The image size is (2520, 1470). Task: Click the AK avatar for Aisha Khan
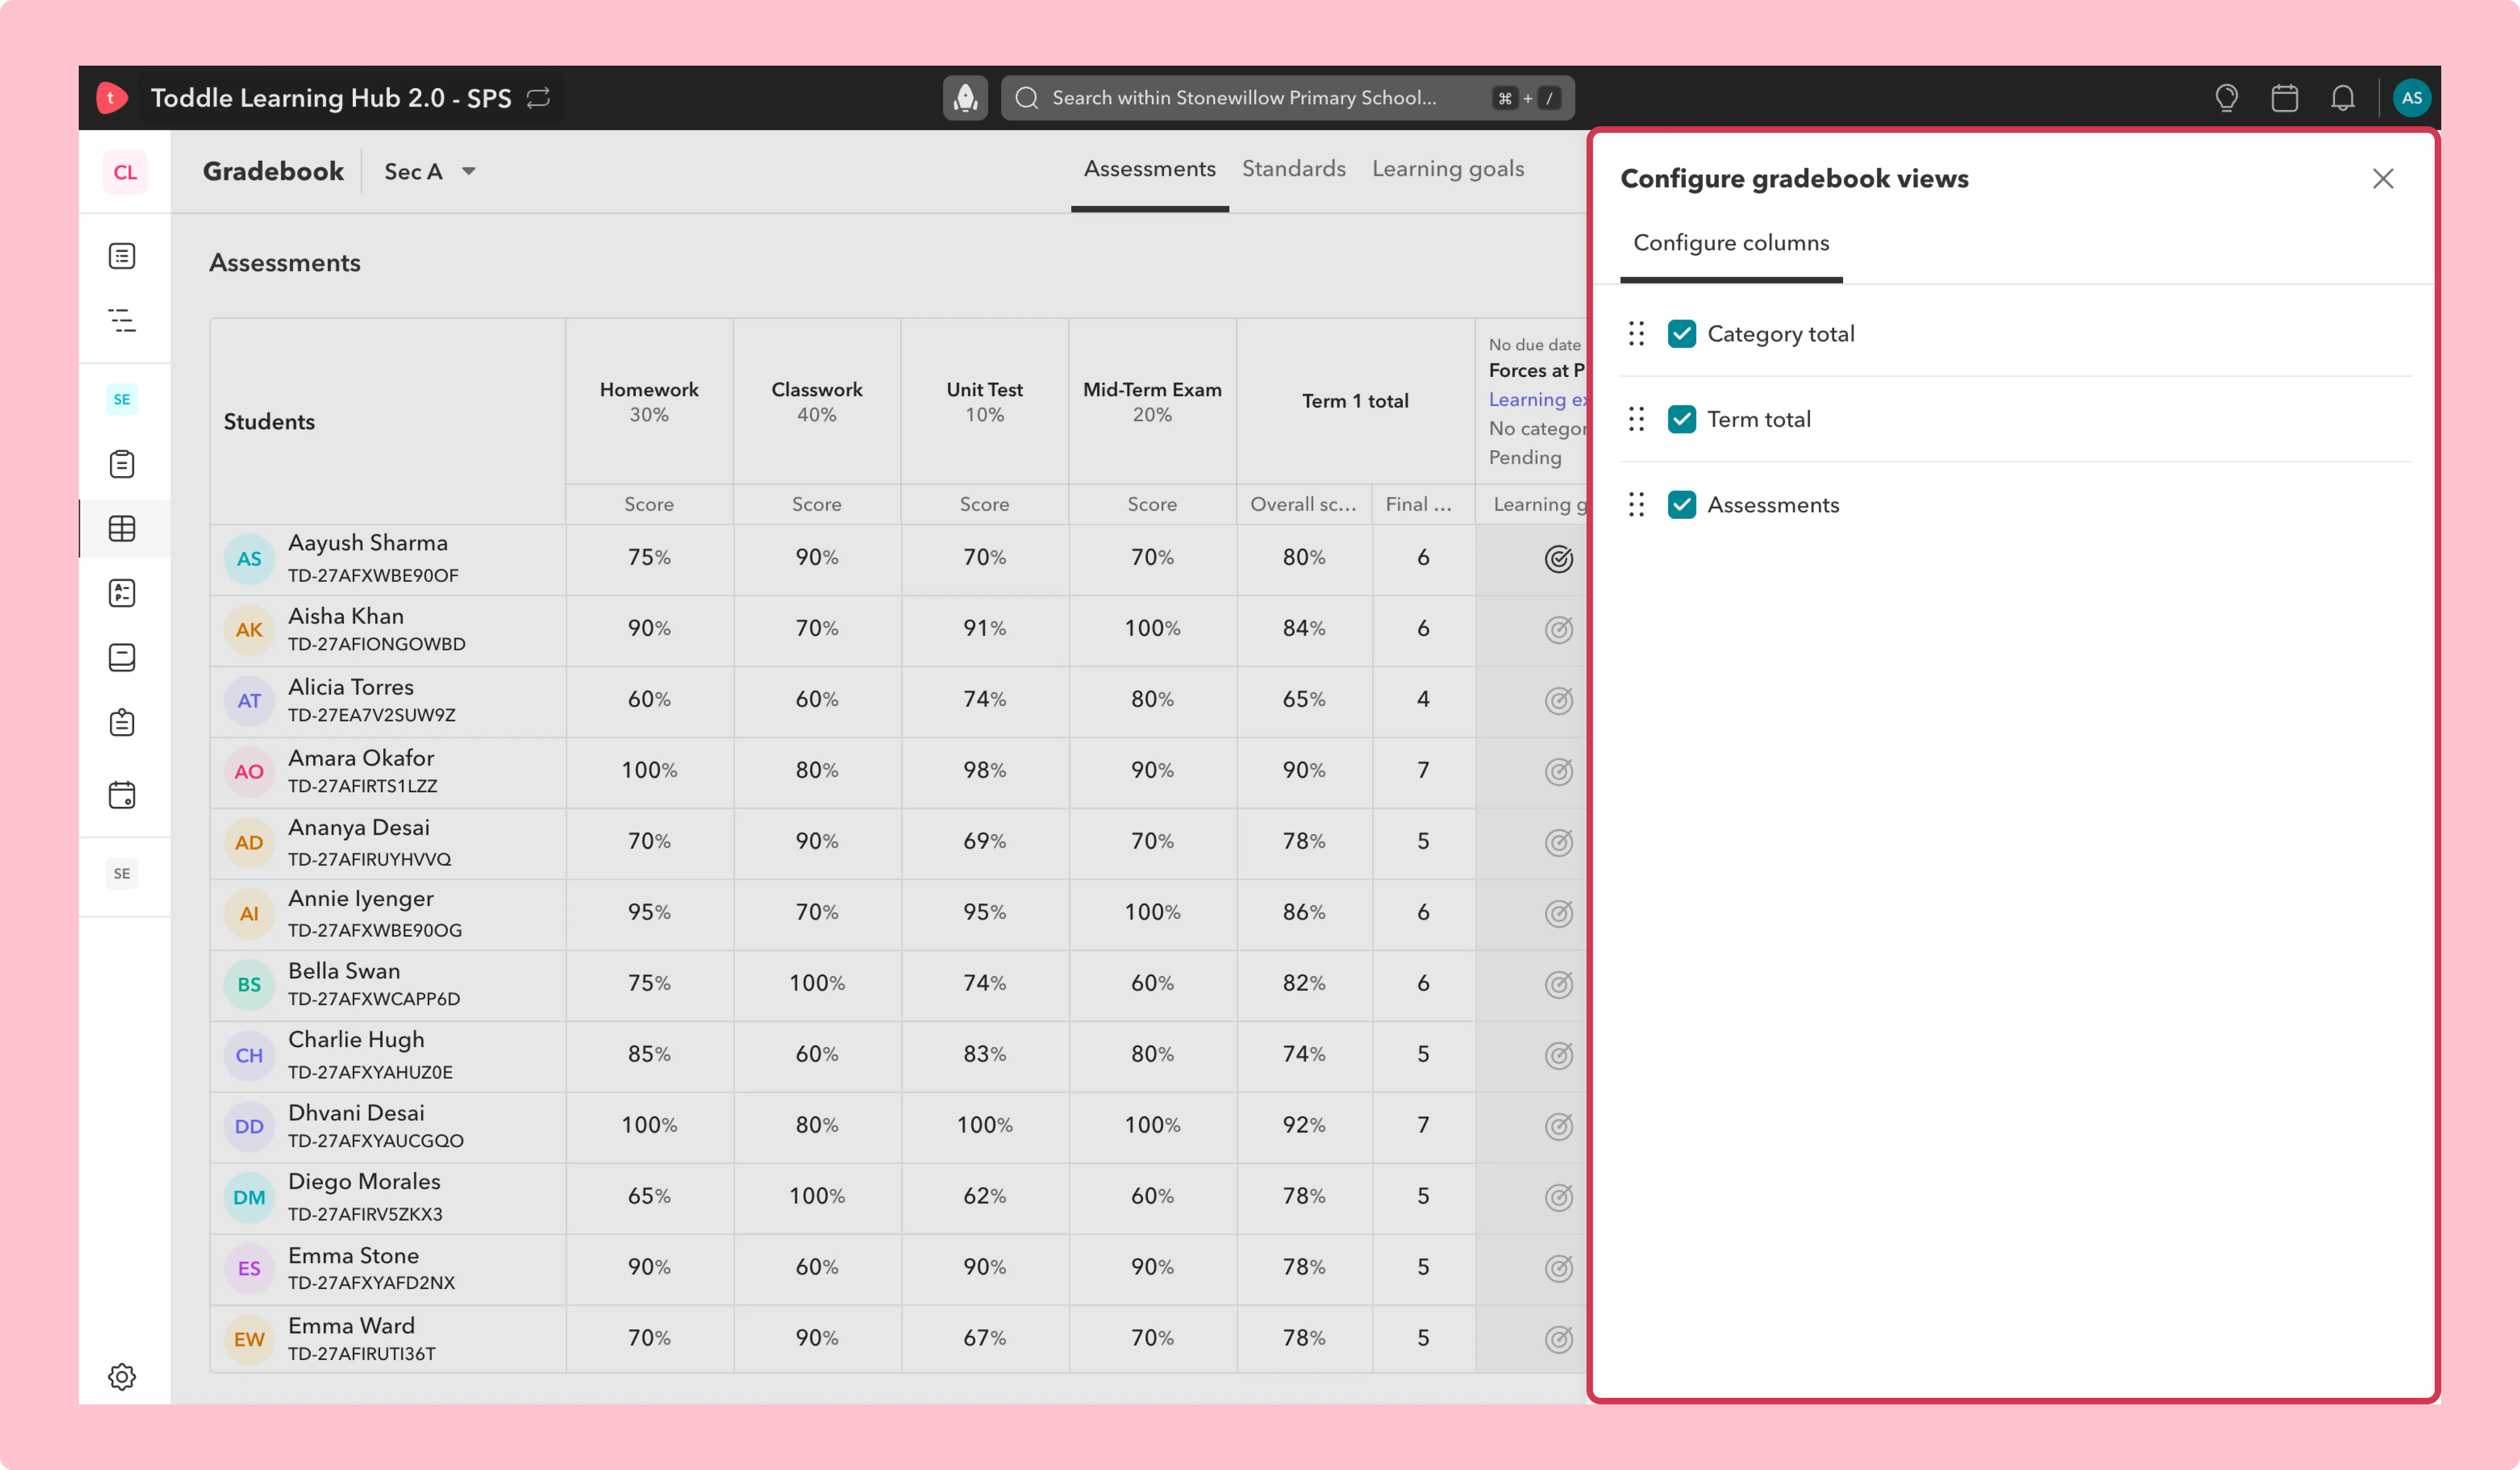[x=249, y=630]
